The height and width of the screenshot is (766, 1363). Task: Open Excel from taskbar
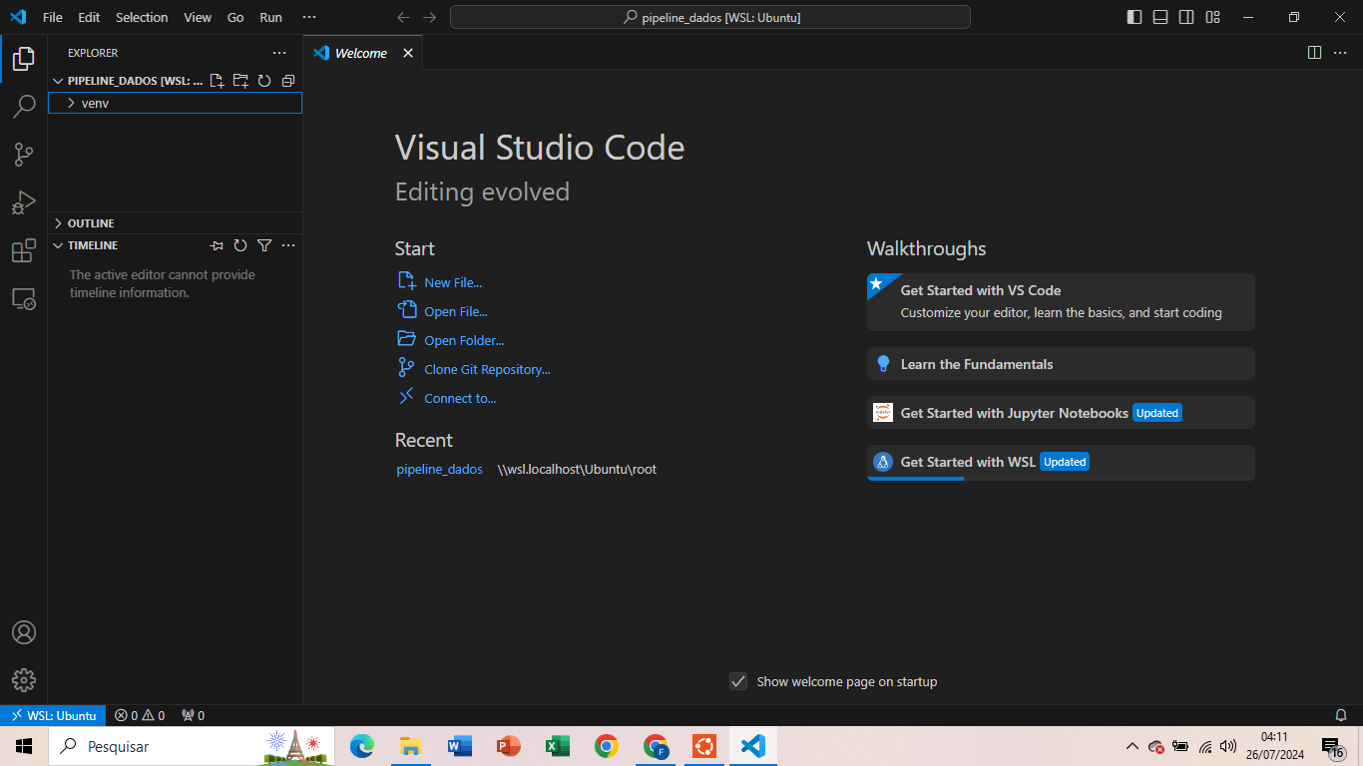click(558, 746)
